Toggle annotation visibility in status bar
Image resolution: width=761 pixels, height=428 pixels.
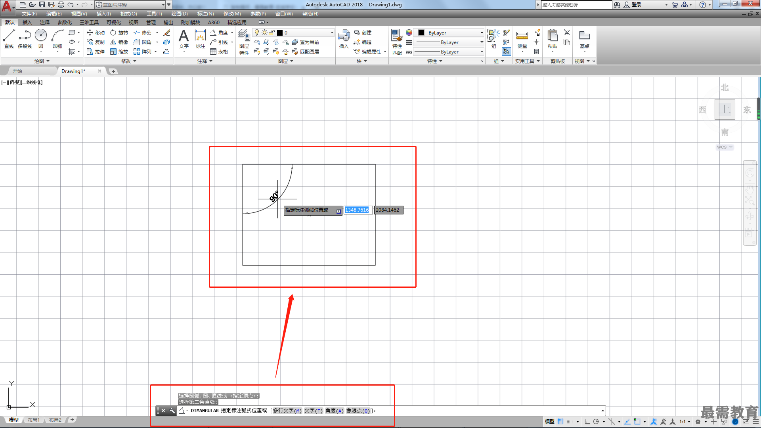coord(654,422)
